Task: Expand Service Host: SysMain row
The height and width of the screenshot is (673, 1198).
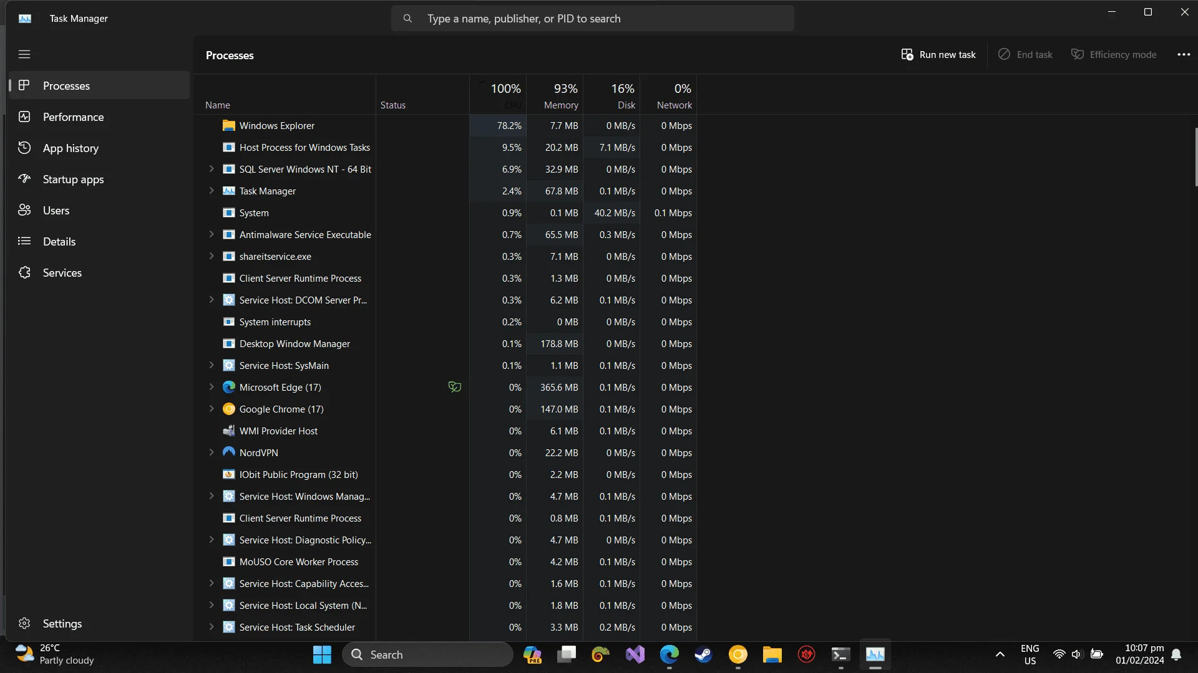Action: tap(212, 365)
